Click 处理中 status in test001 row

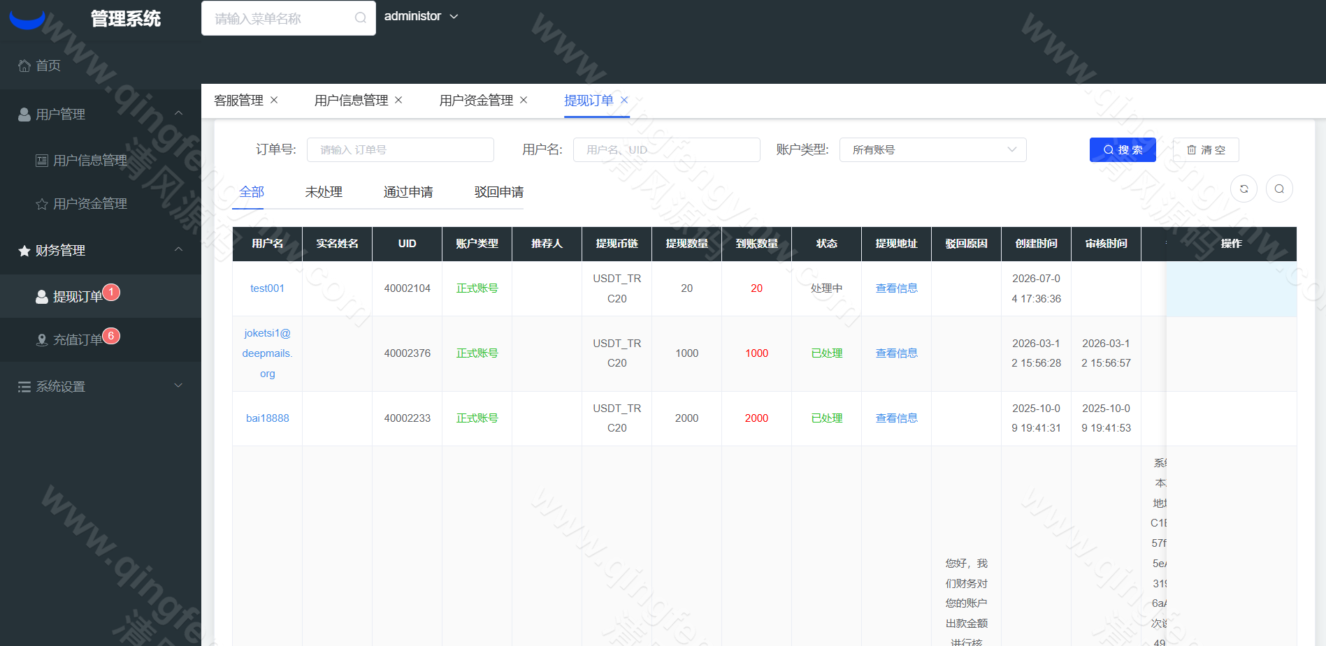point(827,288)
